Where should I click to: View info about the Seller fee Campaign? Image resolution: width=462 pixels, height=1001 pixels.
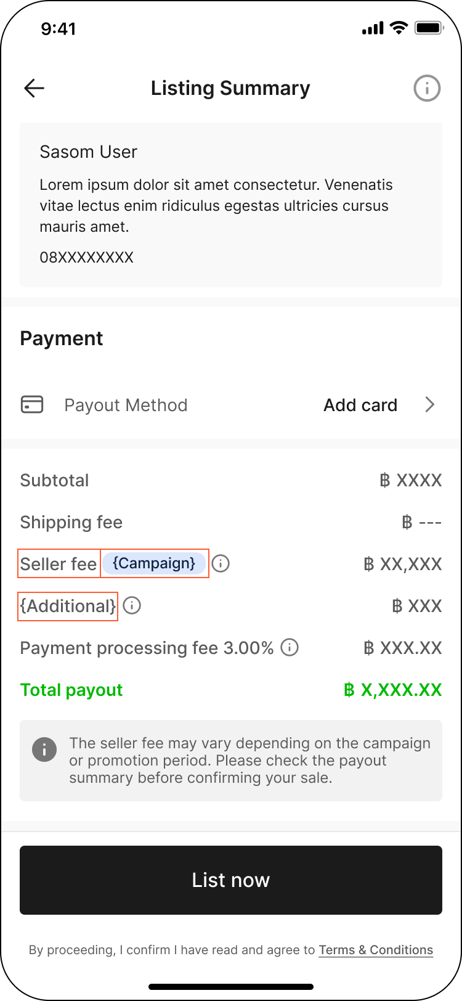pyautogui.click(x=221, y=563)
